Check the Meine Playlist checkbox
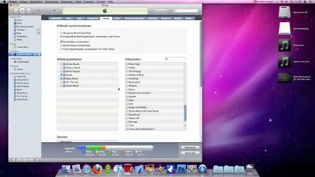The width and height of the screenshot is (315, 177). tap(61, 71)
